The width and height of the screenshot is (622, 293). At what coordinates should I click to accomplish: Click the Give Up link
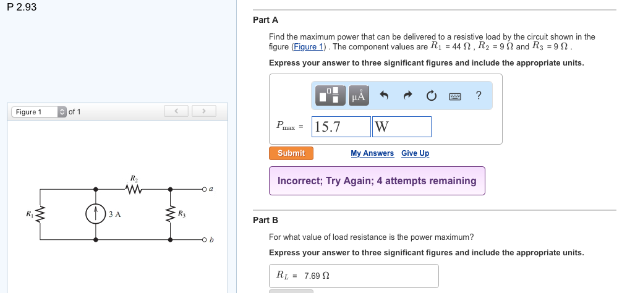(415, 153)
